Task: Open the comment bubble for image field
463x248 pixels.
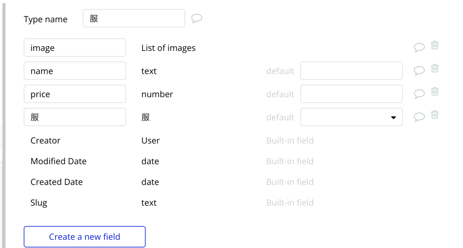Action: [419, 47]
